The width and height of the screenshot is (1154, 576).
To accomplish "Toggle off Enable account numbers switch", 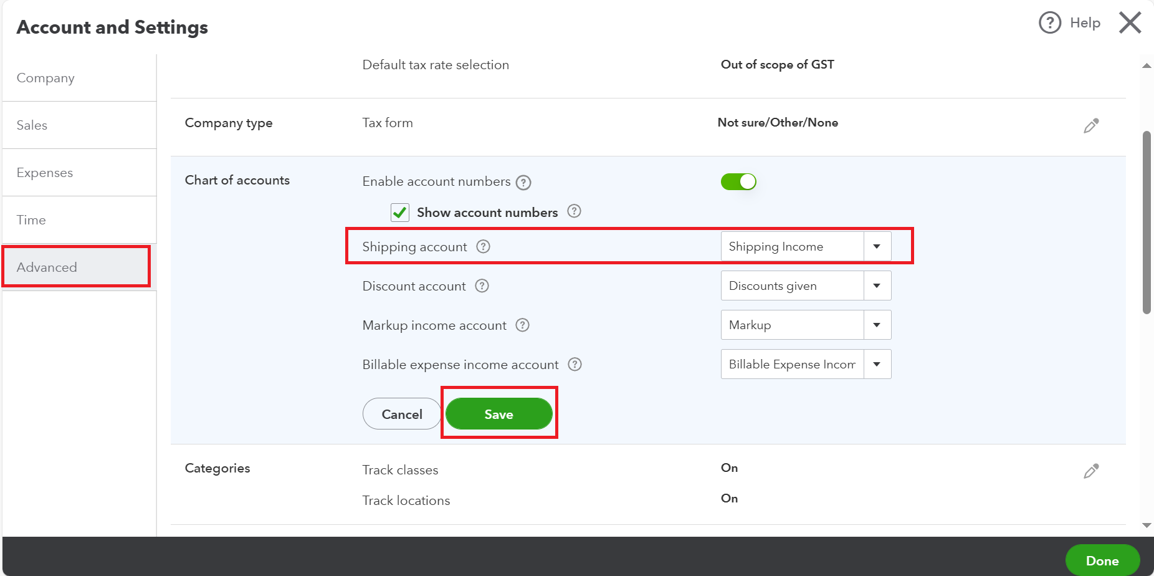I will coord(738,181).
